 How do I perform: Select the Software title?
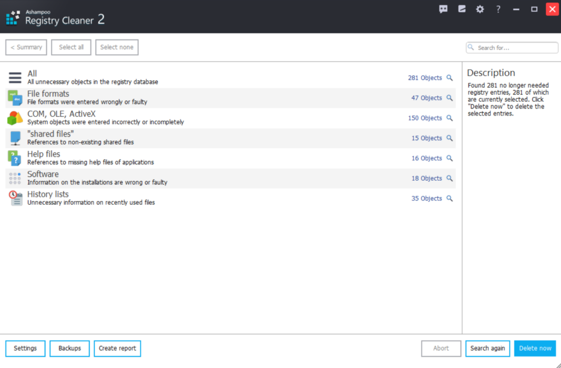point(43,174)
